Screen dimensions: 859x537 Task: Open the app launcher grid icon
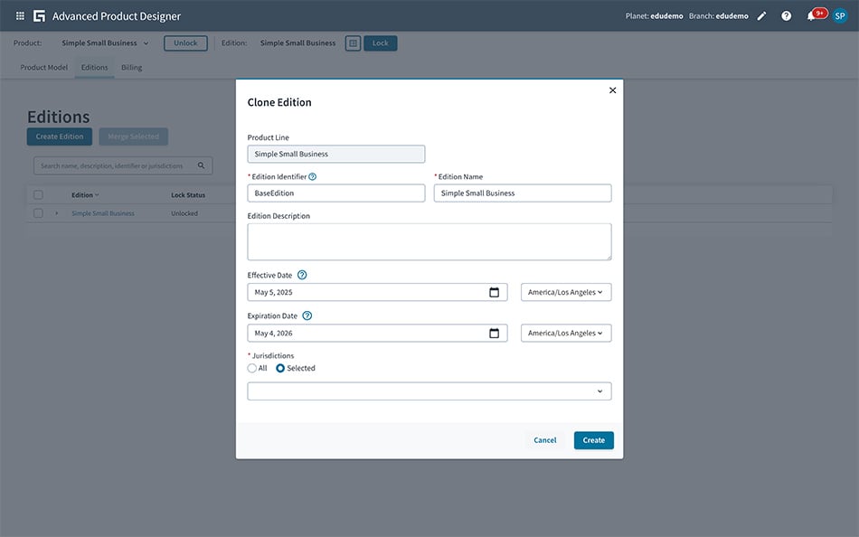click(x=20, y=16)
